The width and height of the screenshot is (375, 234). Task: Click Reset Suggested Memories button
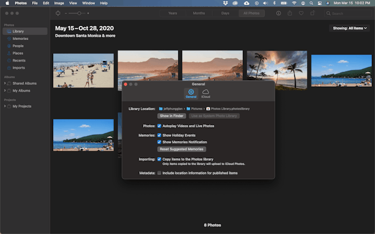(181, 149)
